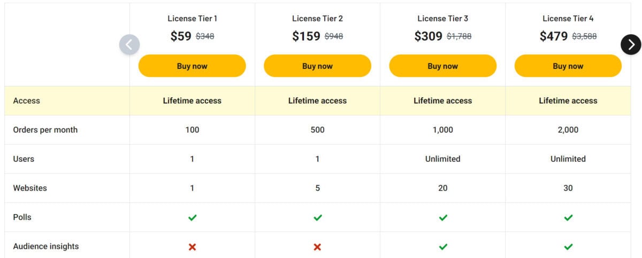The width and height of the screenshot is (642, 258).
Task: Click the Access row label
Action: (26, 100)
